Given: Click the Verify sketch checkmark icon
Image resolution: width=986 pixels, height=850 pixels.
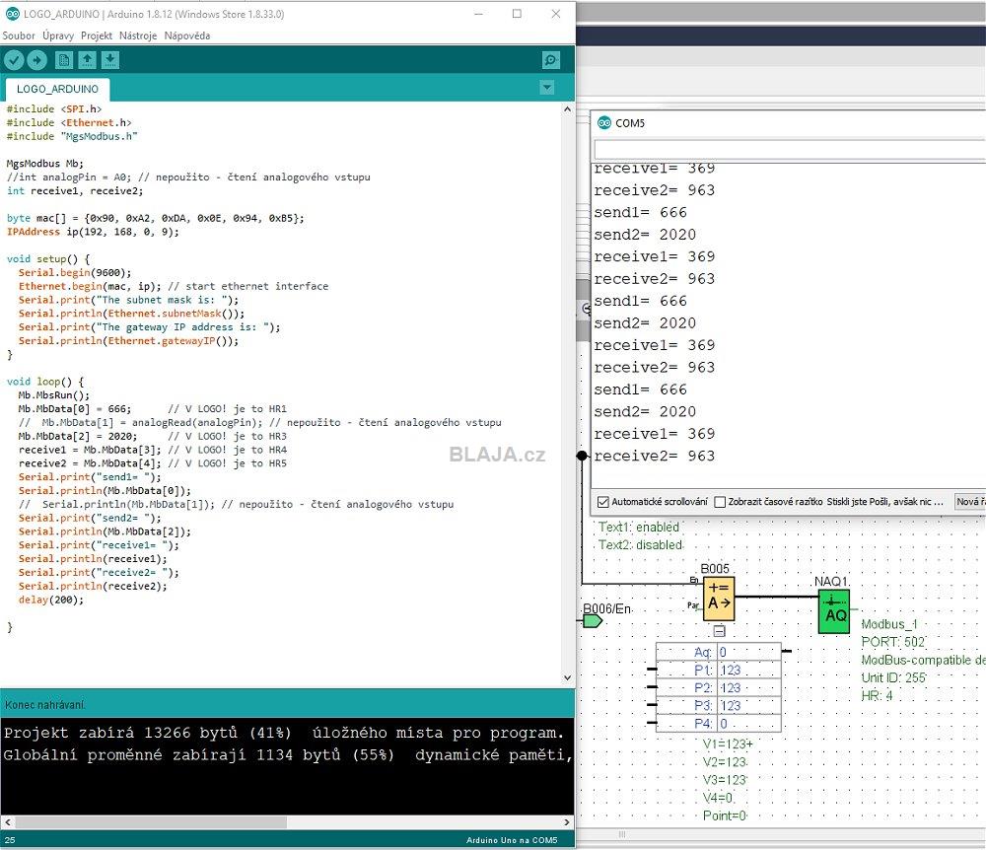Looking at the screenshot, I should pyautogui.click(x=14, y=60).
